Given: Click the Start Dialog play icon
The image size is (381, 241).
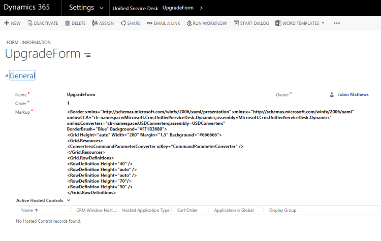Looking at the screenshot, I should click(236, 23).
